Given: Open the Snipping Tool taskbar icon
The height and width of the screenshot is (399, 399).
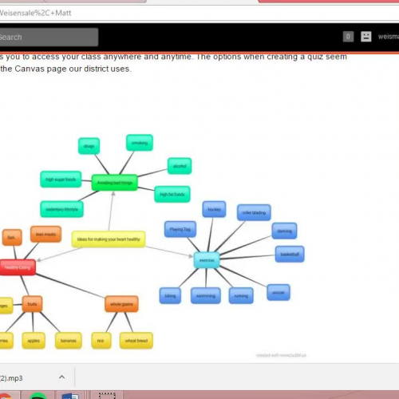Looking at the screenshot, I should coord(107,396).
